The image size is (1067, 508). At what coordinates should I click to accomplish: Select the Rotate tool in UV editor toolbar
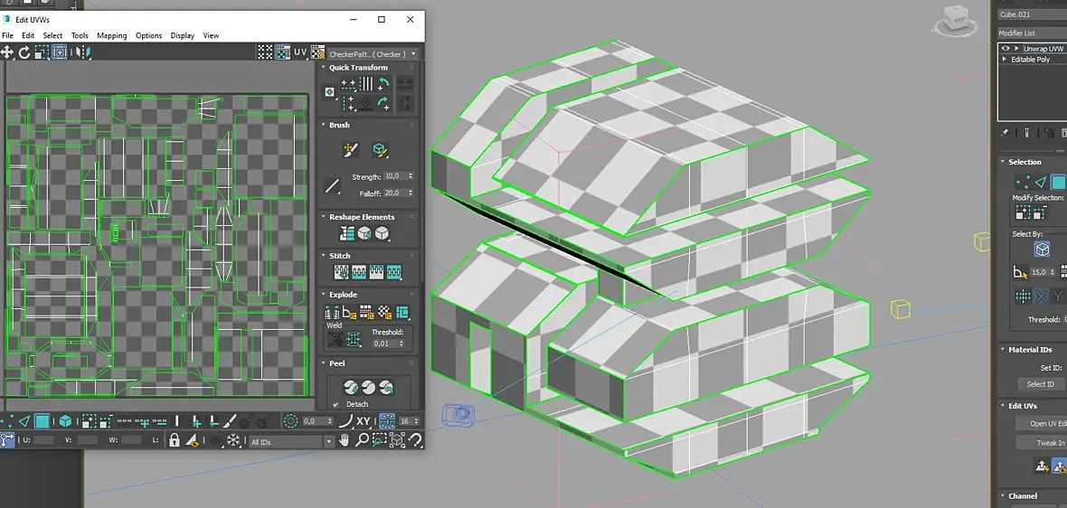pos(24,52)
